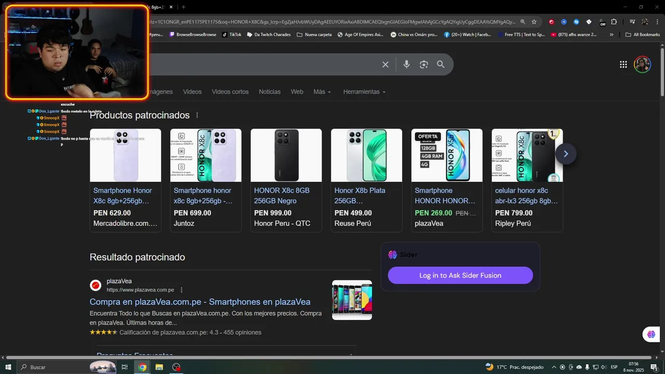Image resolution: width=665 pixels, height=374 pixels.
Task: Open Task View on taskbar
Action: (x=125, y=367)
